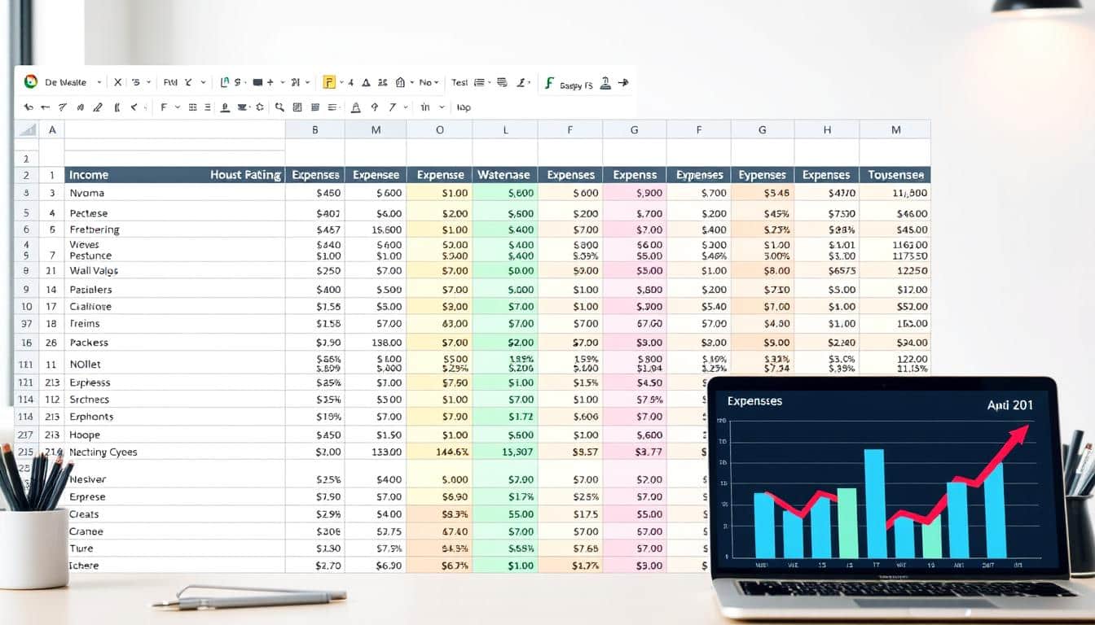Click the Nvoma row label
The height and width of the screenshot is (625, 1095).
87,194
